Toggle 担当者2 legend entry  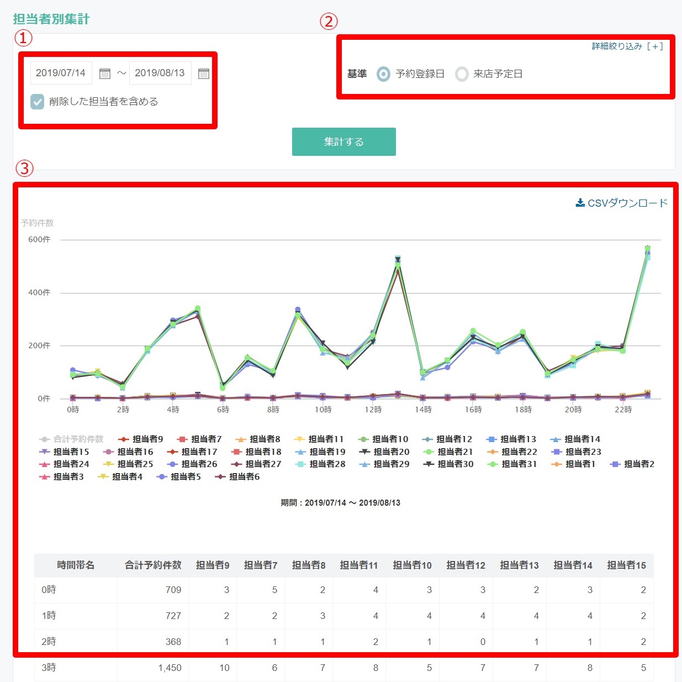pos(632,464)
